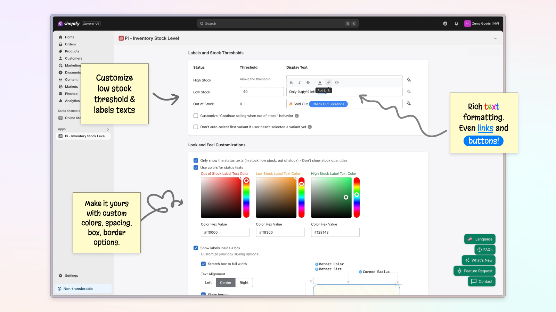Pick a shade in Low Stock color area
Screen dimensions: 556x312
coord(276,198)
